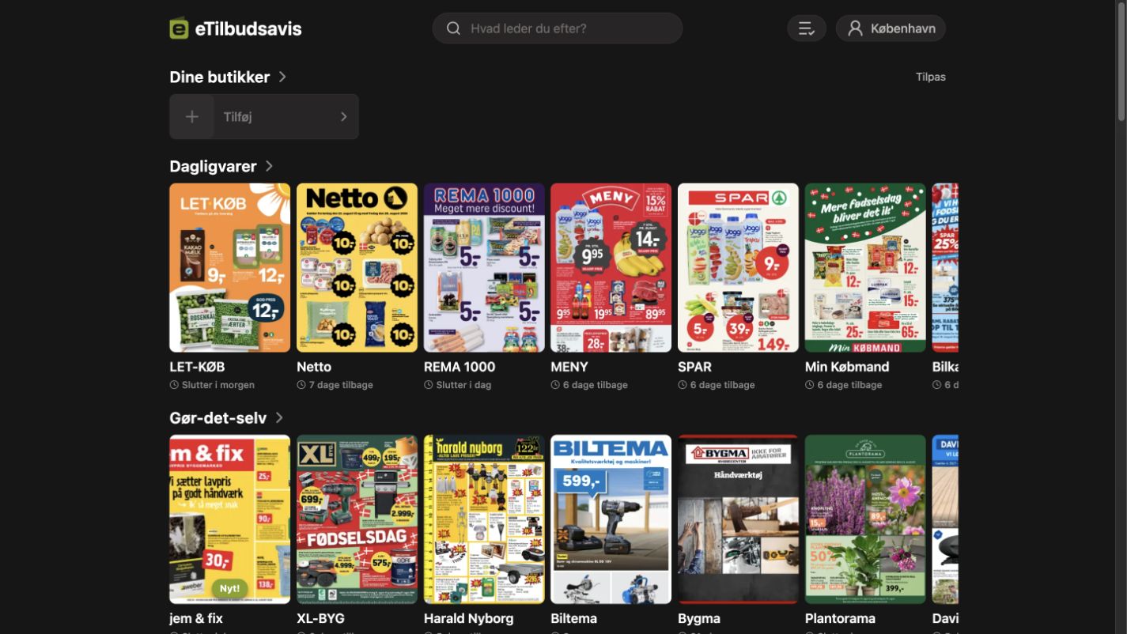
Task: Open the XL-BYG flyer thumbnail
Action: [x=357, y=519]
